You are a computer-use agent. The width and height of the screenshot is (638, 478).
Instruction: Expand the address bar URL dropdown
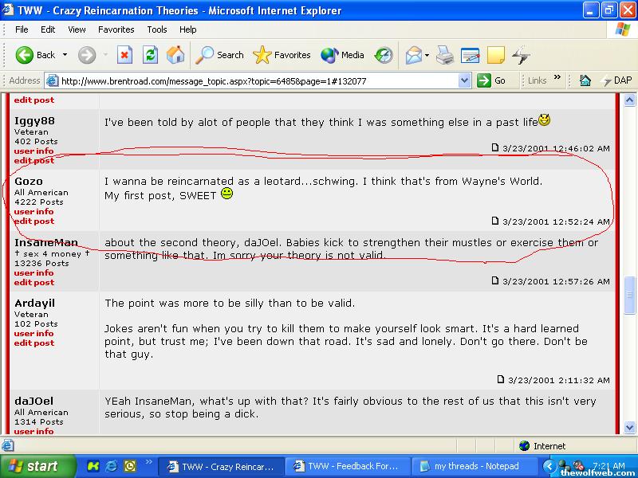(465, 80)
